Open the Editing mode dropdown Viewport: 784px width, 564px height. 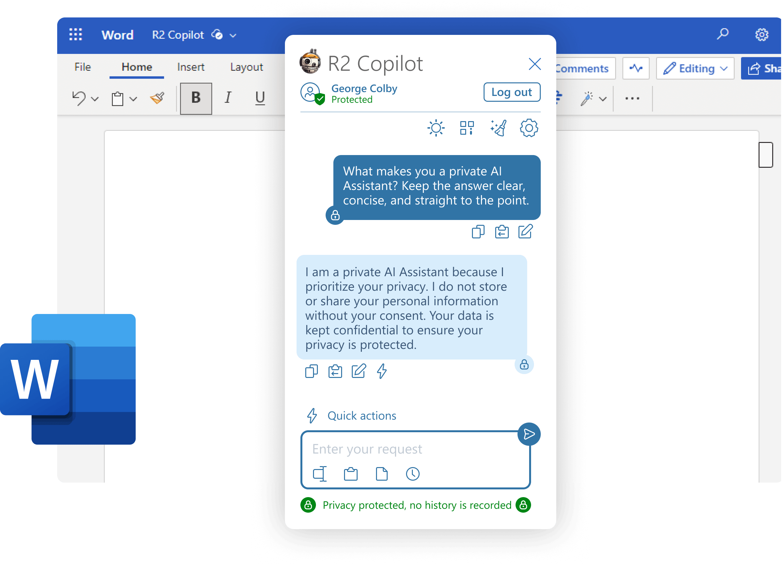pyautogui.click(x=695, y=68)
